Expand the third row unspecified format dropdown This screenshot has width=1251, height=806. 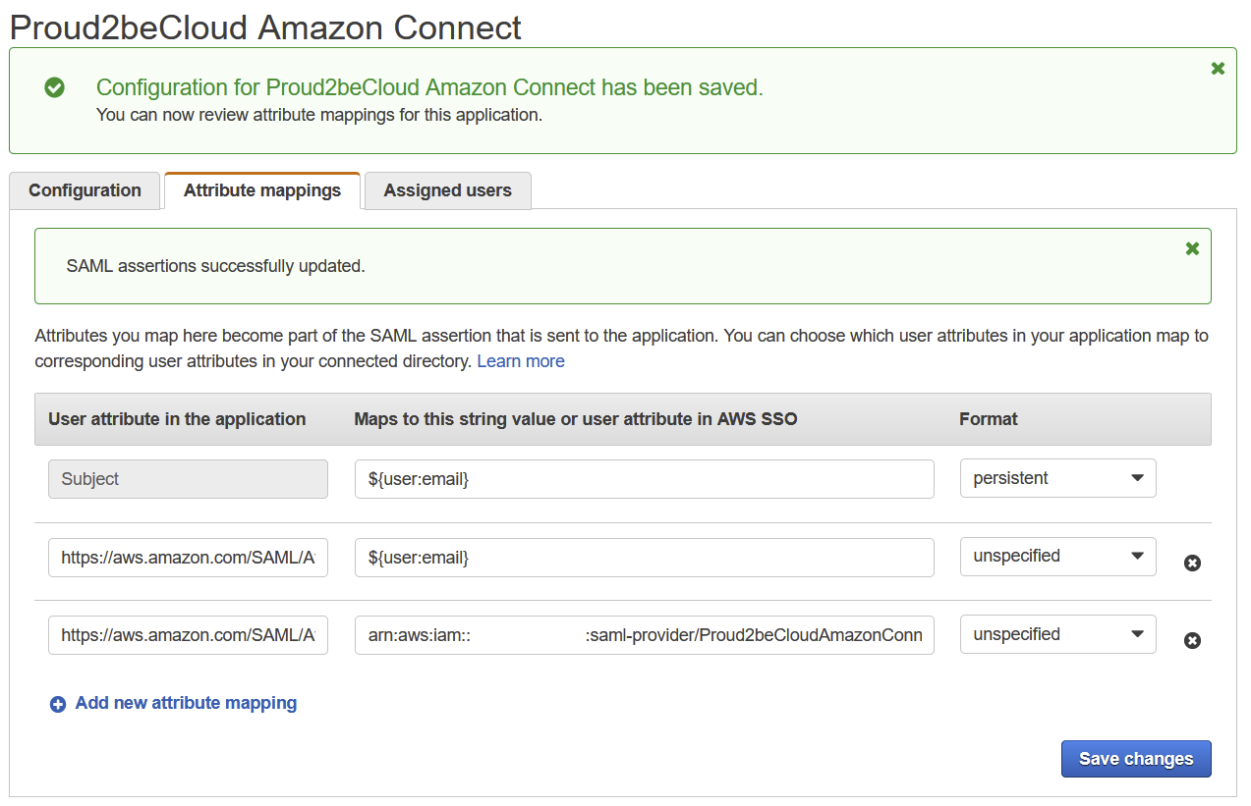(1057, 634)
